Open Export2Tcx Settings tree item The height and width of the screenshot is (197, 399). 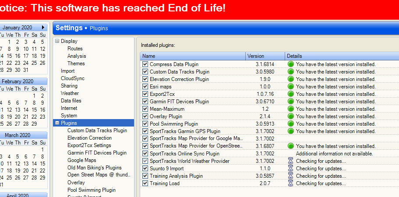(x=89, y=145)
